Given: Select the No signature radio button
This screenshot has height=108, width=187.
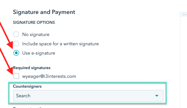Looking at the screenshot, I should click(x=16, y=34).
